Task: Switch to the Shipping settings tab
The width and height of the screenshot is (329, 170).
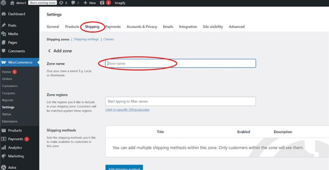Action: click(x=92, y=27)
